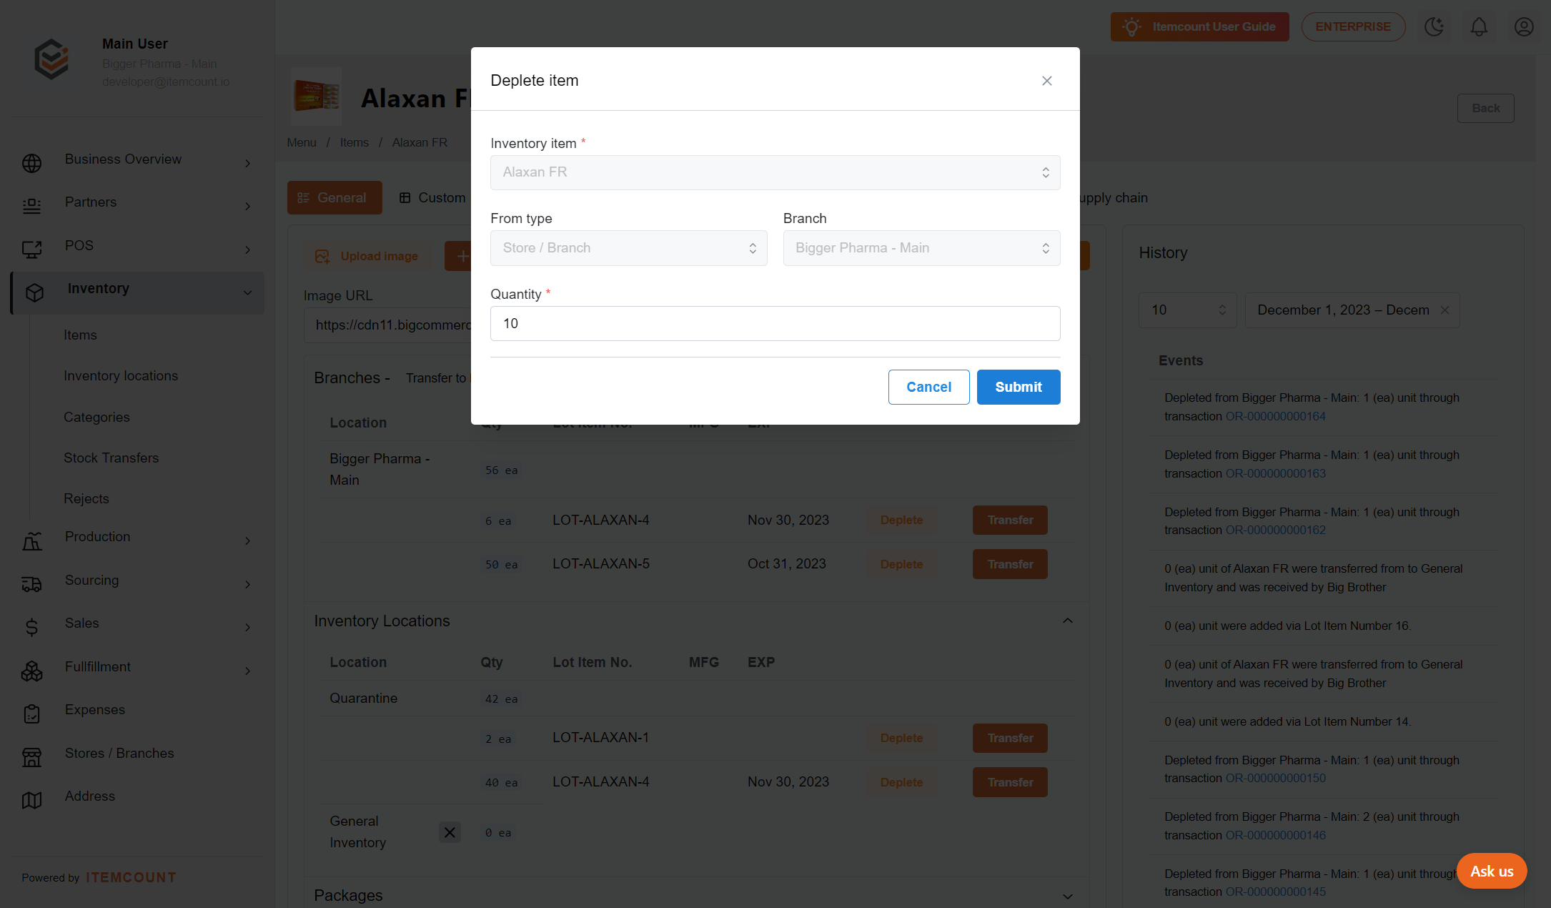Click the Submit button
The width and height of the screenshot is (1551, 908).
pyautogui.click(x=1019, y=387)
